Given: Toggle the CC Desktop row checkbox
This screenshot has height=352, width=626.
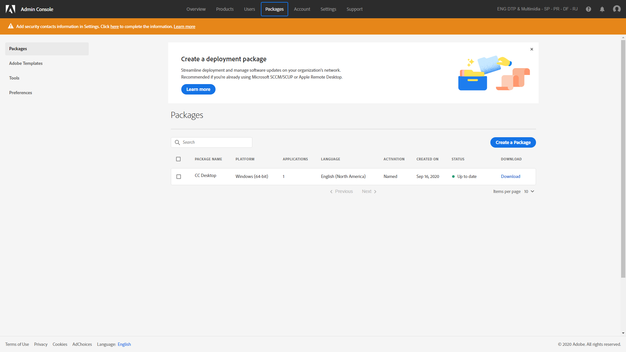Looking at the screenshot, I should tap(179, 177).
